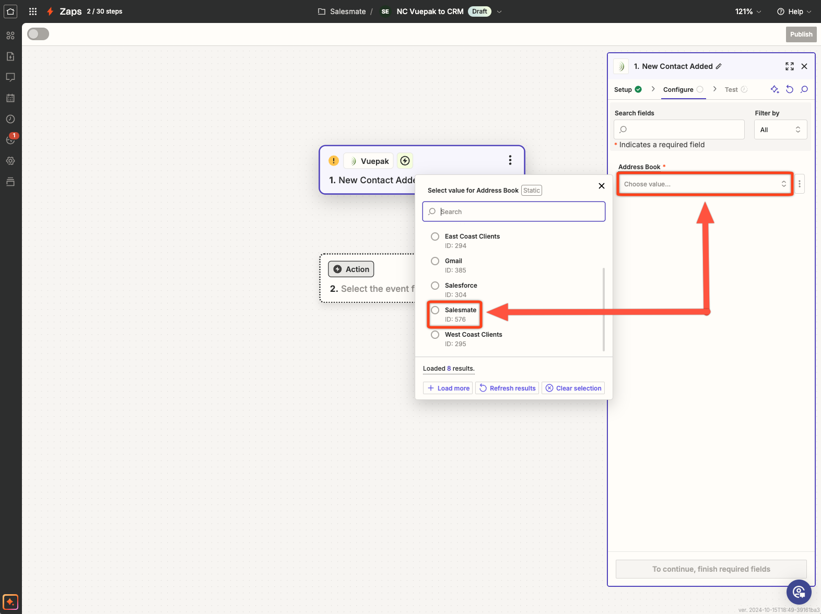Click To continue, finish required fields button
The width and height of the screenshot is (821, 614).
(x=711, y=569)
